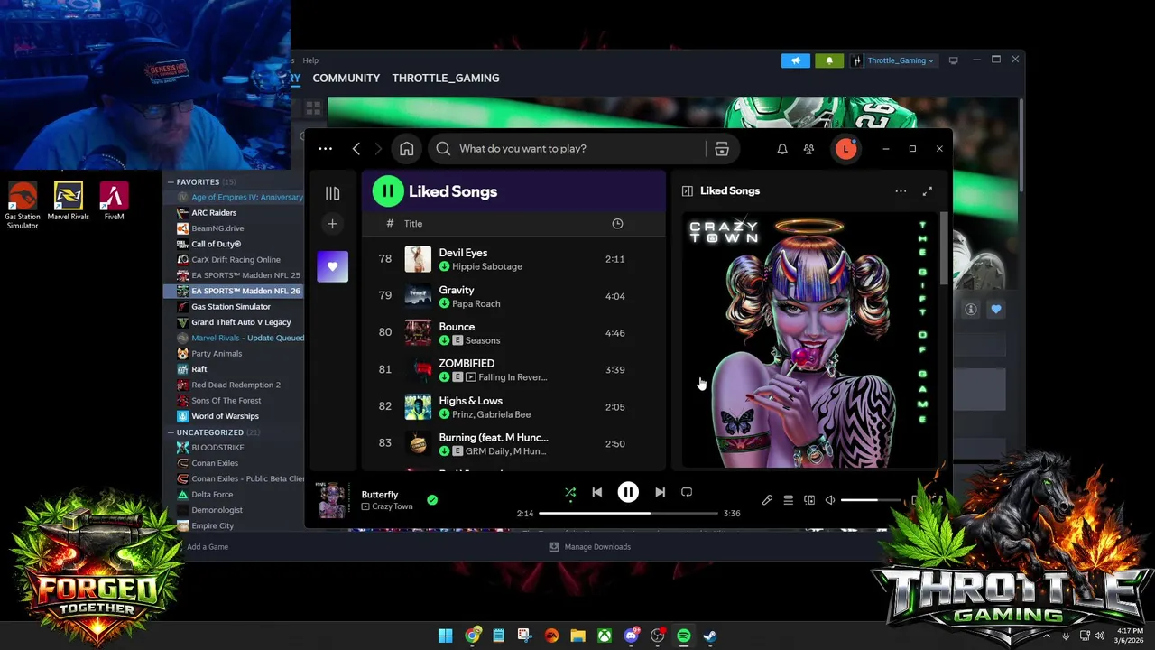
Task: Click Add a Game in Steam
Action: 208,547
